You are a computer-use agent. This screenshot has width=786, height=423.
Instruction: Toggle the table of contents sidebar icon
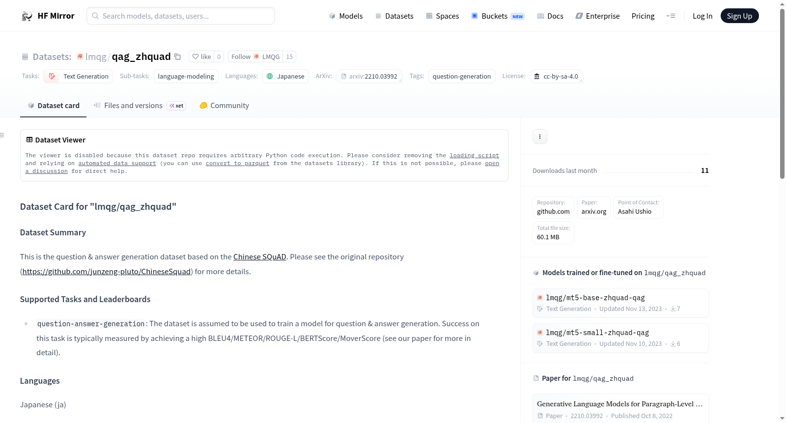[2, 135]
